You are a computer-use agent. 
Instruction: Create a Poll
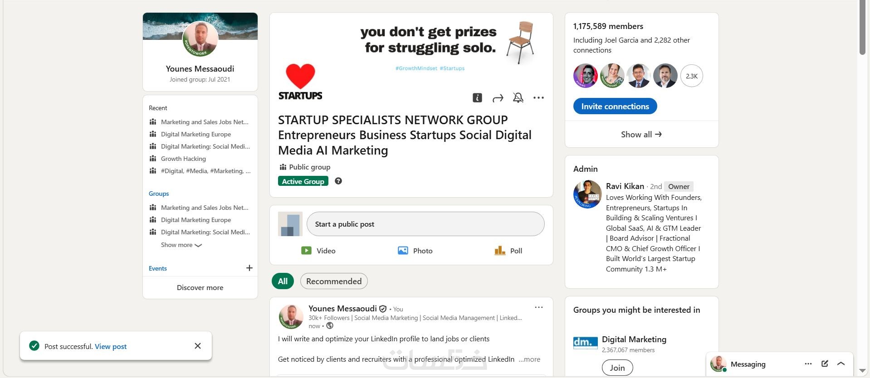(x=508, y=251)
